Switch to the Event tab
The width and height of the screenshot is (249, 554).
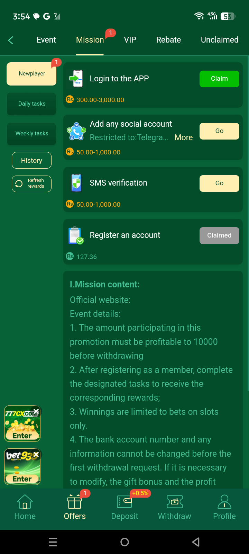click(46, 40)
